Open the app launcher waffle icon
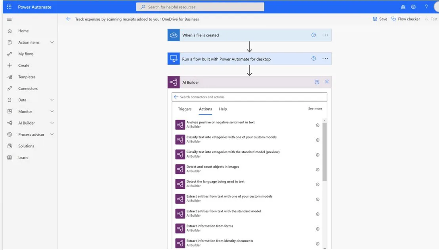This screenshot has width=439, height=250. coord(9,7)
